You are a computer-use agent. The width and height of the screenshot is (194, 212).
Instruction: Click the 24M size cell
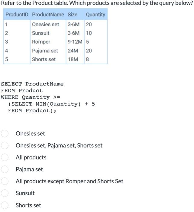(73, 51)
